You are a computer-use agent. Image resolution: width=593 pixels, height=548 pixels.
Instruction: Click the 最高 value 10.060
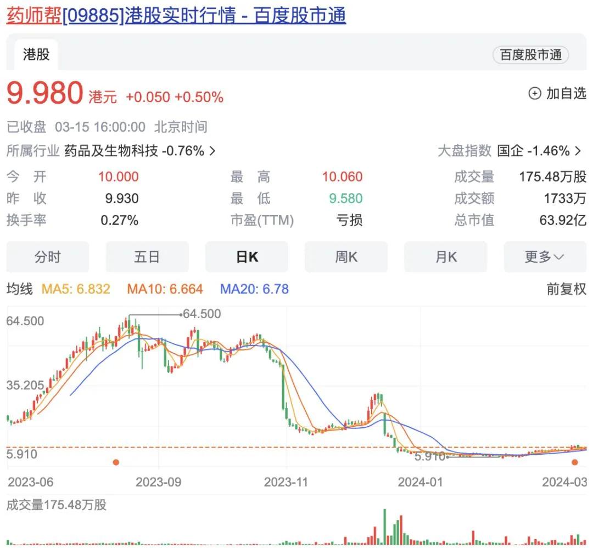(x=342, y=177)
